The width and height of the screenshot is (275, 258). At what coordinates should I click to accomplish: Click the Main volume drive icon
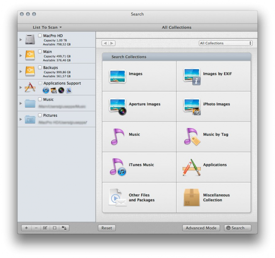point(30,55)
